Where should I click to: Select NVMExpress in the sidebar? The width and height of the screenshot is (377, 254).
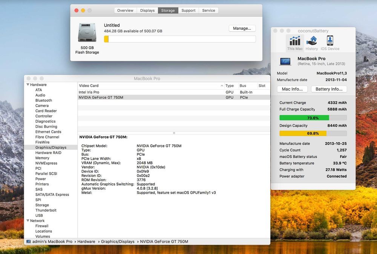(46, 163)
